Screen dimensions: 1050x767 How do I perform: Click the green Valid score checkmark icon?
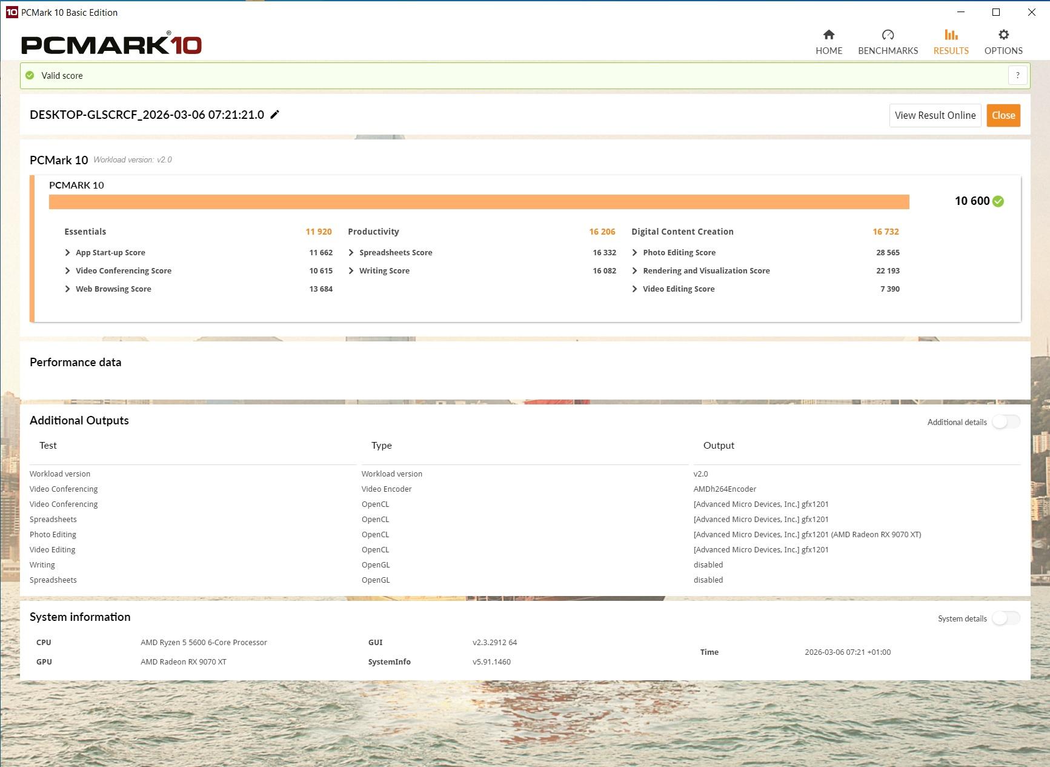(x=30, y=75)
